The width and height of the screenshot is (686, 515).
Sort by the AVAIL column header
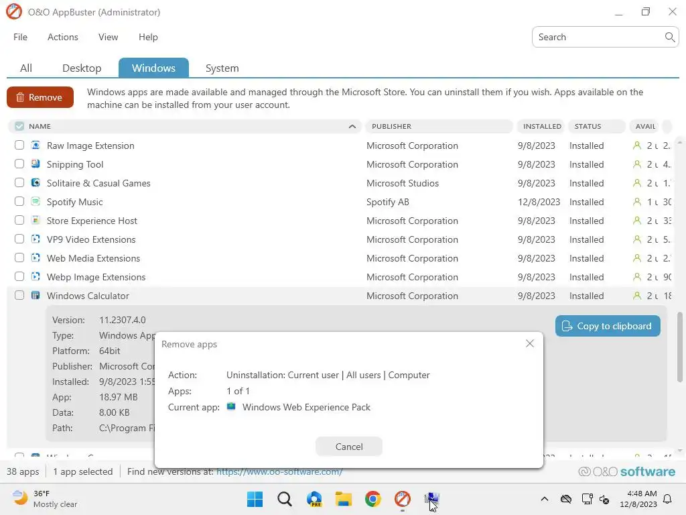645,126
